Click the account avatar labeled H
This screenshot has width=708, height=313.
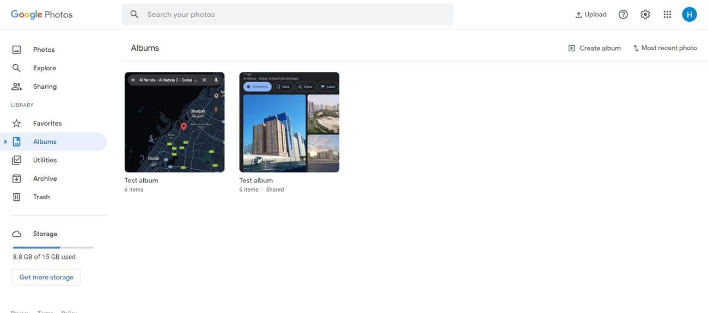point(689,15)
